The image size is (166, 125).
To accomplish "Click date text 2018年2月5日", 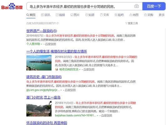I will pos(63,57).
